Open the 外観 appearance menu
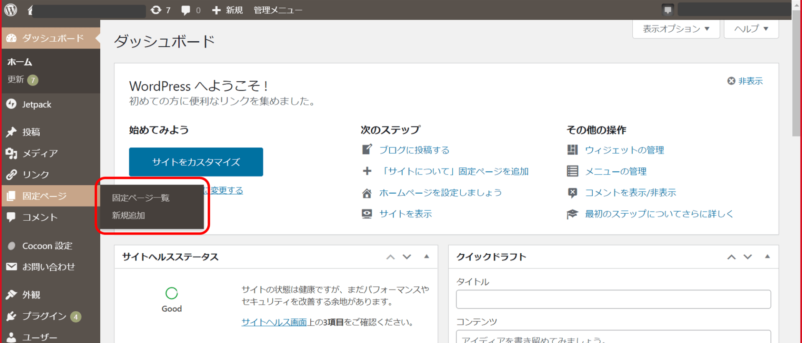This screenshot has height=343, width=802. [31, 295]
